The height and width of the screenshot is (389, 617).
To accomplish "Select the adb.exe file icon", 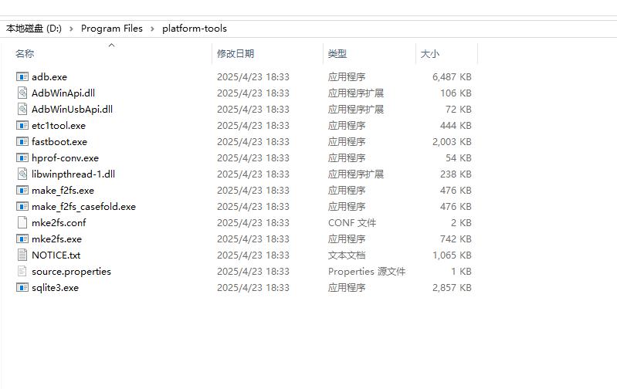I will [x=22, y=76].
